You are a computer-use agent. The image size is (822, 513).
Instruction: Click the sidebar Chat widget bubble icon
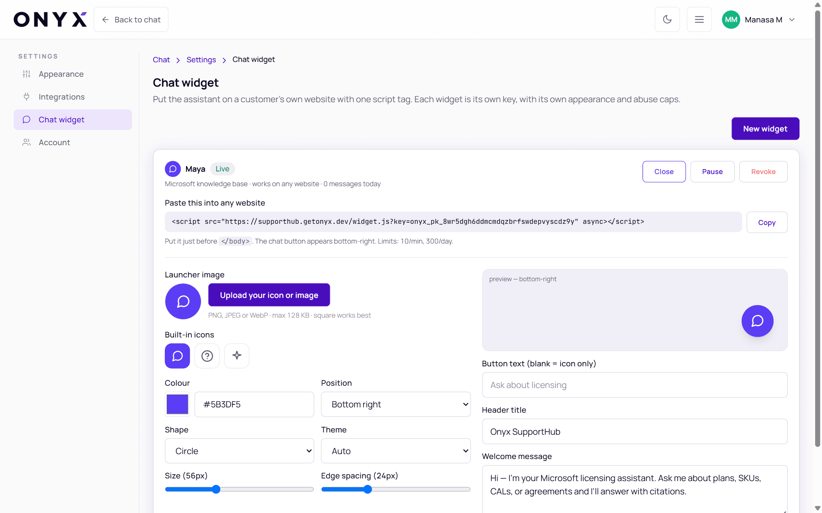click(26, 120)
